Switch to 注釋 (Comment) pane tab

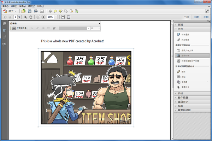click(196, 17)
